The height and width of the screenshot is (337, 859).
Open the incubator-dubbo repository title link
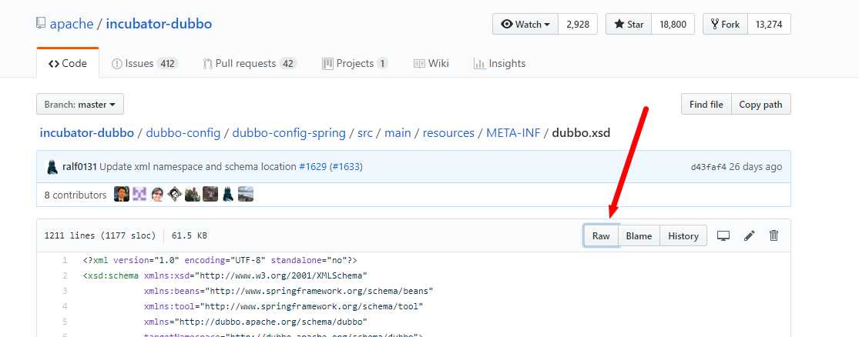point(159,24)
